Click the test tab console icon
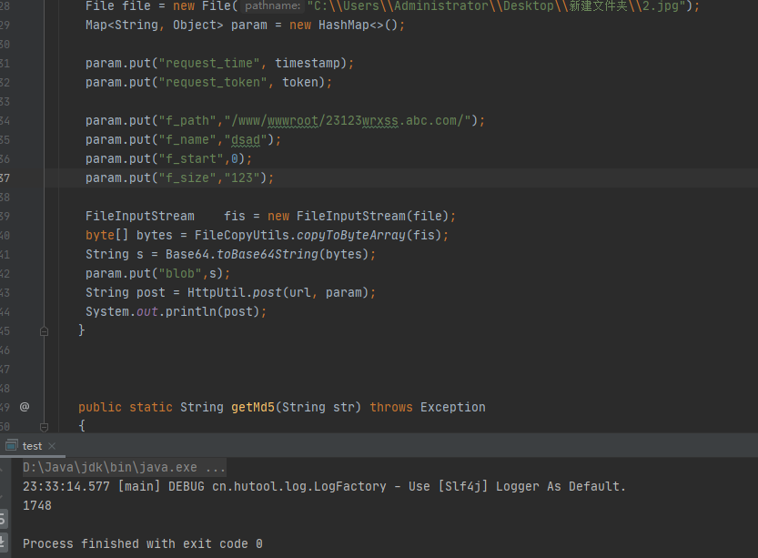Screen dimensions: 758x558 coord(12,445)
